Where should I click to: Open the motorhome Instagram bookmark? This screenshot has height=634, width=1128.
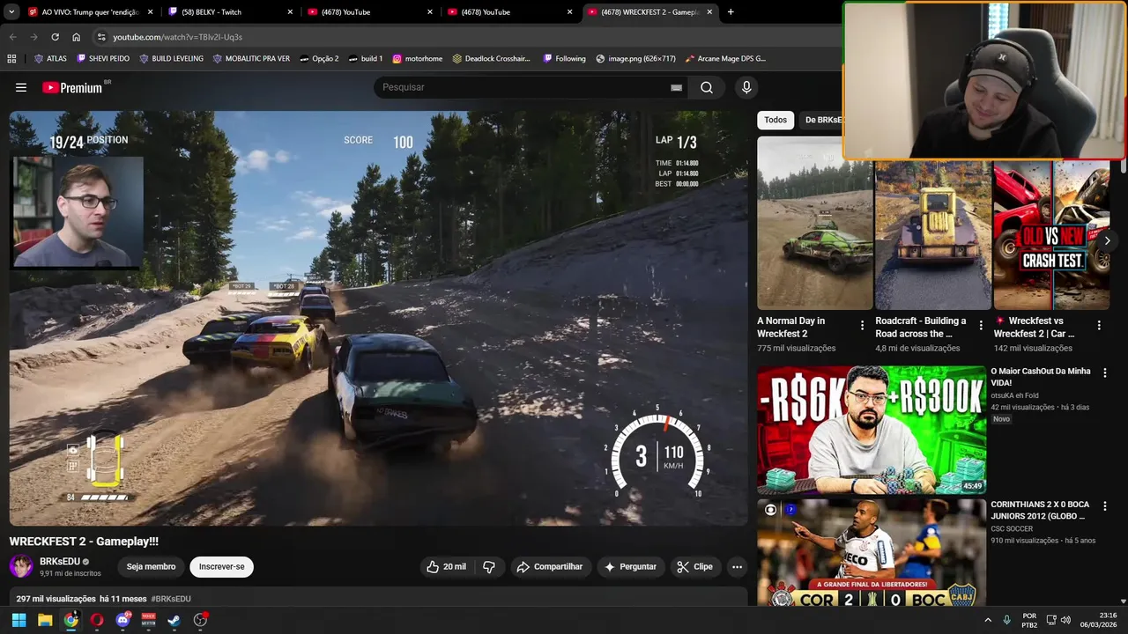pos(417,59)
